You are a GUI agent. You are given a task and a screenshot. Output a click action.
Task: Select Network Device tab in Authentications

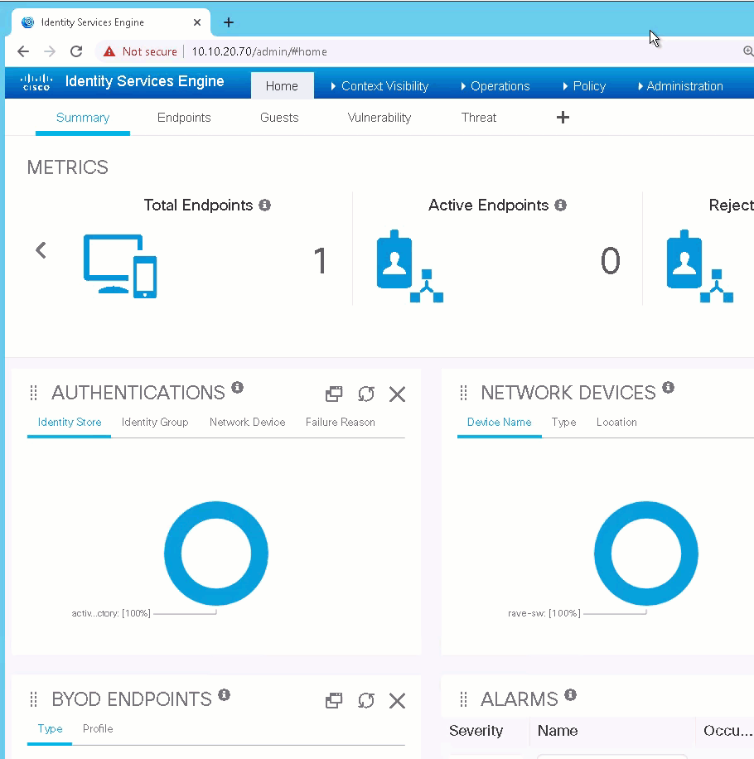click(247, 422)
